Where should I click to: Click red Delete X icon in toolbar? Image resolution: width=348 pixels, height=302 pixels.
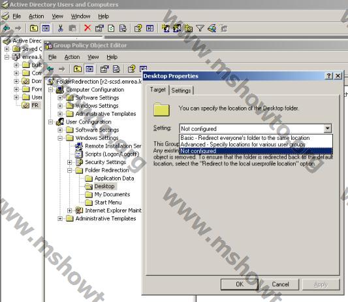pyautogui.click(x=87, y=28)
